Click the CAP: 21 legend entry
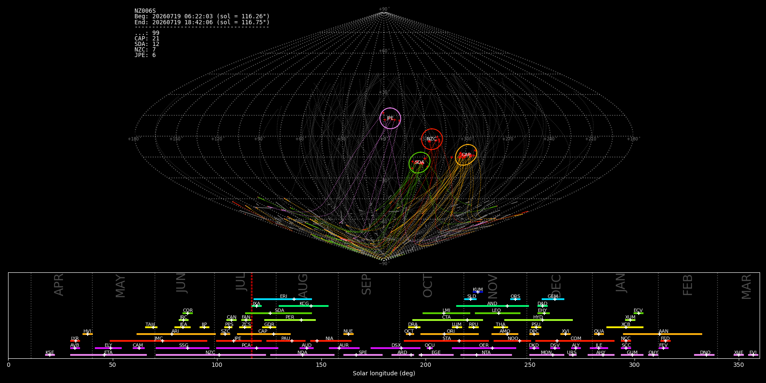 tap(147, 39)
